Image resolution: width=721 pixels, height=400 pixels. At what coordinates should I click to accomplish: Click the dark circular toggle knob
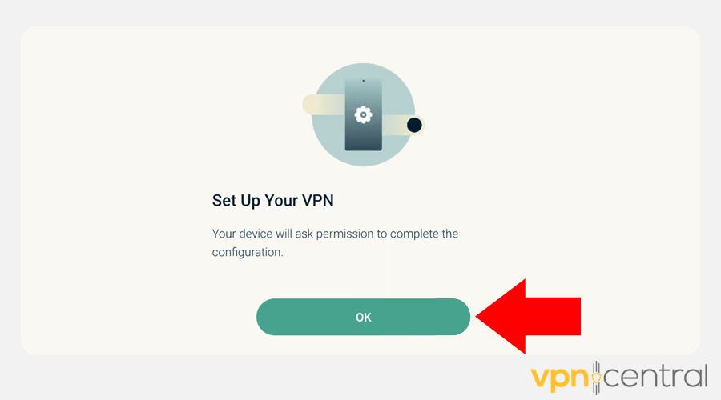414,125
